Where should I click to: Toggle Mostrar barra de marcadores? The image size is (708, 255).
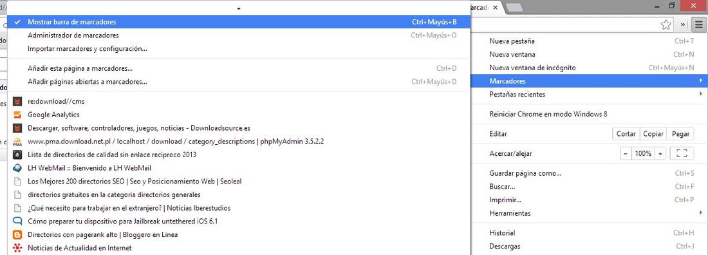tap(238, 22)
